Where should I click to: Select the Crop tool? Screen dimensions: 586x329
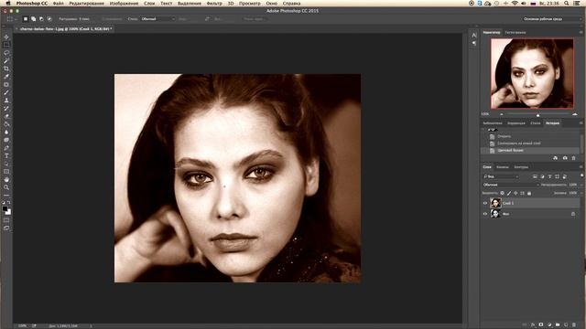pos(6,69)
